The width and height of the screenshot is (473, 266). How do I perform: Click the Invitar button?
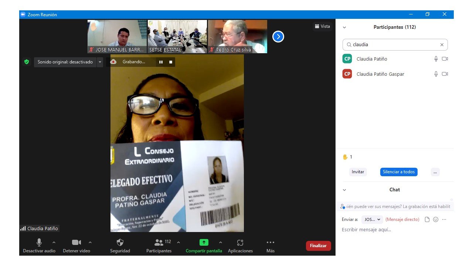[x=358, y=172]
